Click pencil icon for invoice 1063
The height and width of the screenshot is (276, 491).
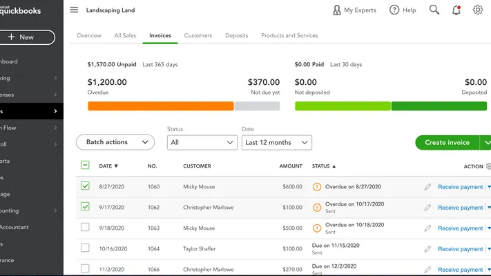tap(427, 228)
